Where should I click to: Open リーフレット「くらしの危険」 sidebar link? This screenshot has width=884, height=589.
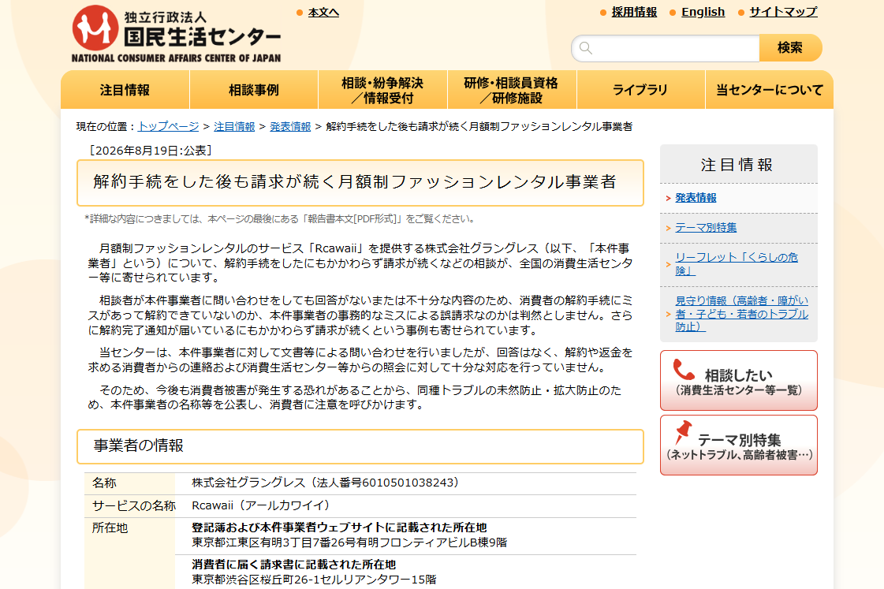[737, 264]
